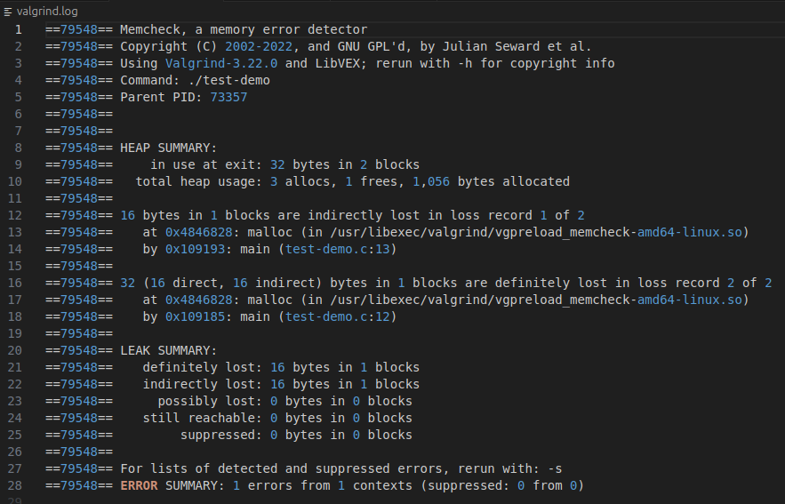Click line number 8 in the gutter
This screenshot has height=504, width=785.
(17, 148)
